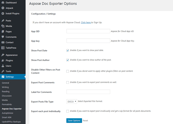Open the Pages menu label
The height and width of the screenshot is (124, 173).
click(x=9, y=32)
